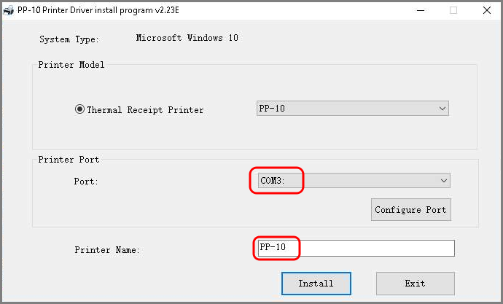
Task: Click the Printer Port group heading
Action: (69, 160)
